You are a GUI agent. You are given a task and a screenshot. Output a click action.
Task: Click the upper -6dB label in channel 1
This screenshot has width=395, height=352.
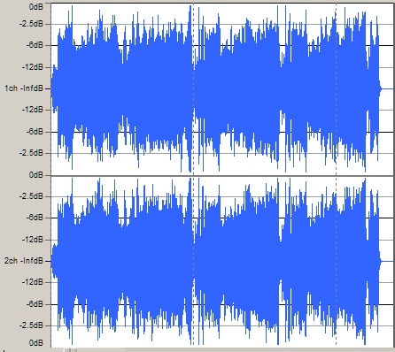point(35,45)
